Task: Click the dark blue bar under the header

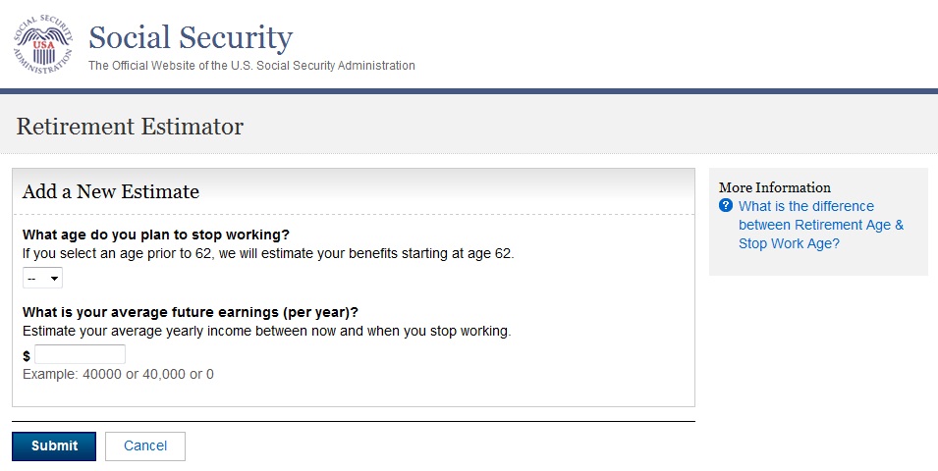Action: [469, 91]
